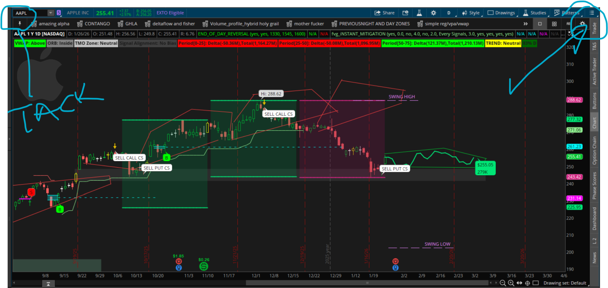Click the pin icon in study-set bar
This screenshot has height=288, width=608.
point(20,24)
